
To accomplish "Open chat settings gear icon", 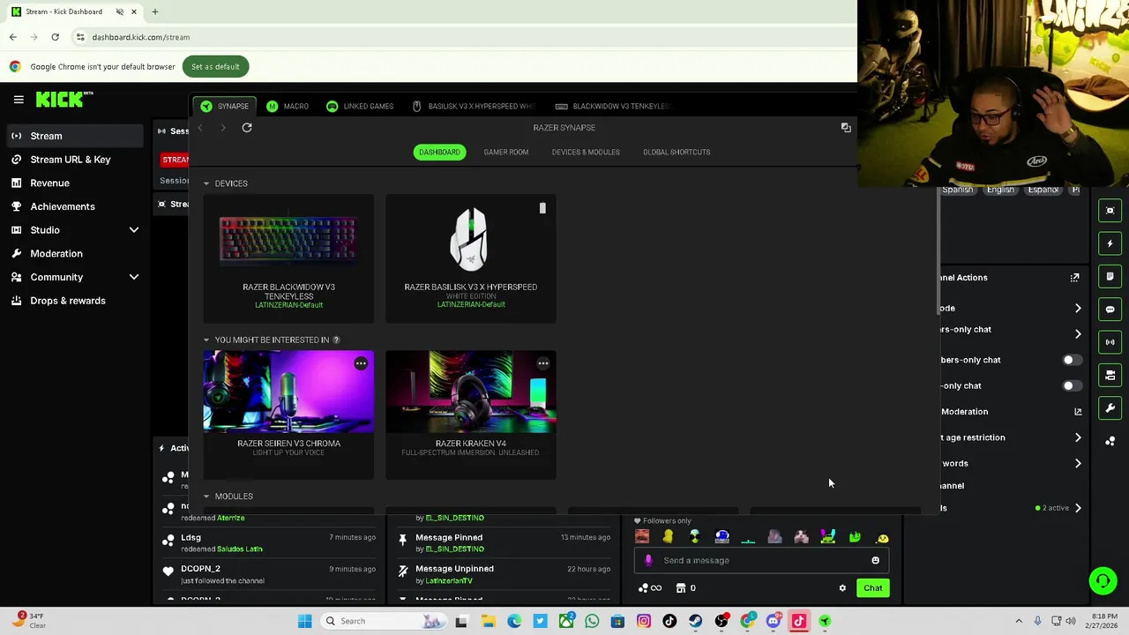I will tap(842, 588).
